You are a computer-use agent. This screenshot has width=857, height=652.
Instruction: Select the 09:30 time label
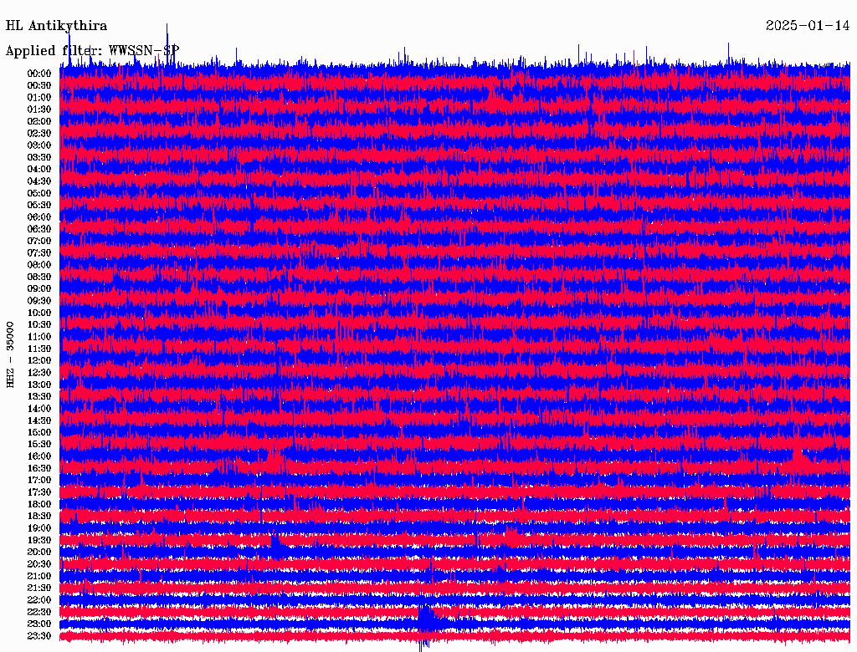pyautogui.click(x=39, y=301)
